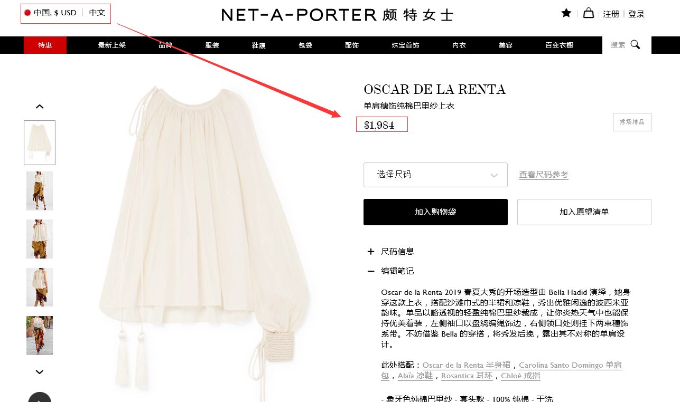Screen dimensions: 680x402
Task: Open the 特惠 sale menu tab
Action: point(45,45)
